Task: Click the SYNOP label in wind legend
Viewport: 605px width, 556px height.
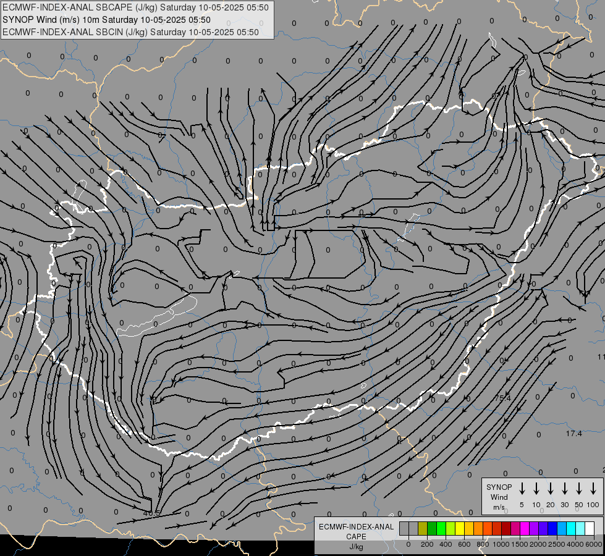Action: pos(499,487)
